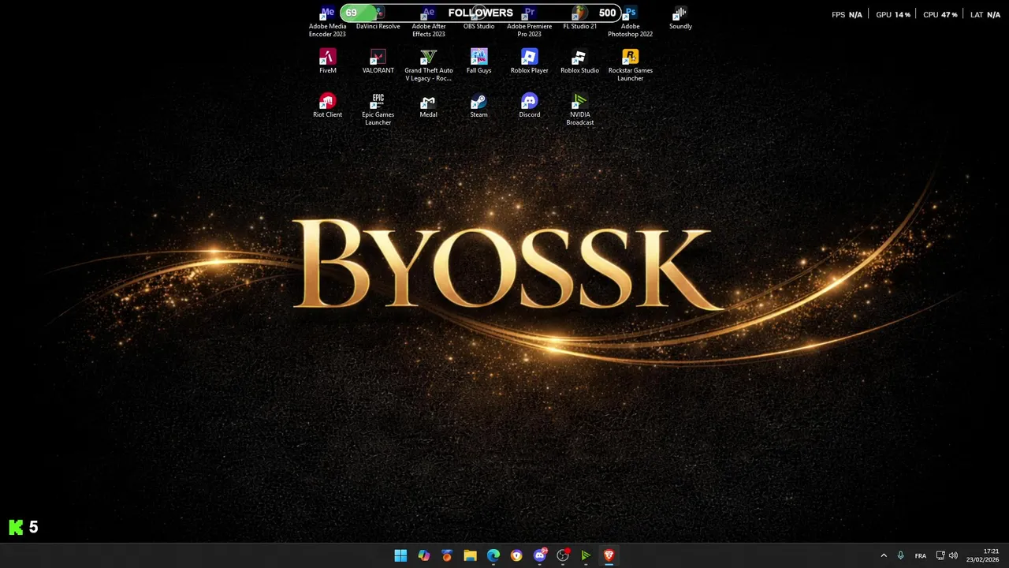Open the yellow shield browser taskbar icon
Viewport: 1009px width, 568px height.
(x=516, y=555)
